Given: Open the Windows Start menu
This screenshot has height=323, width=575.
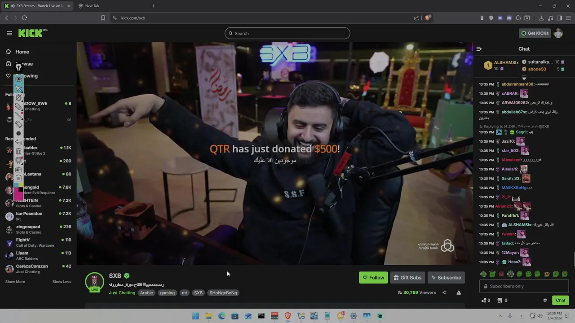Looking at the screenshot, I should click(x=195, y=316).
